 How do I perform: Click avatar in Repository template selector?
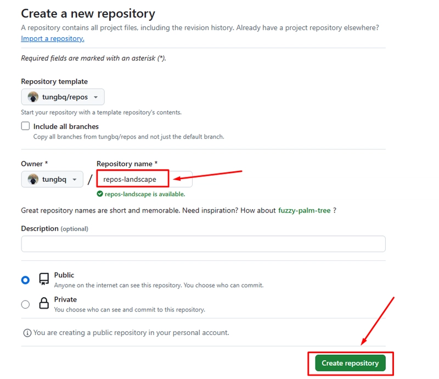33,97
